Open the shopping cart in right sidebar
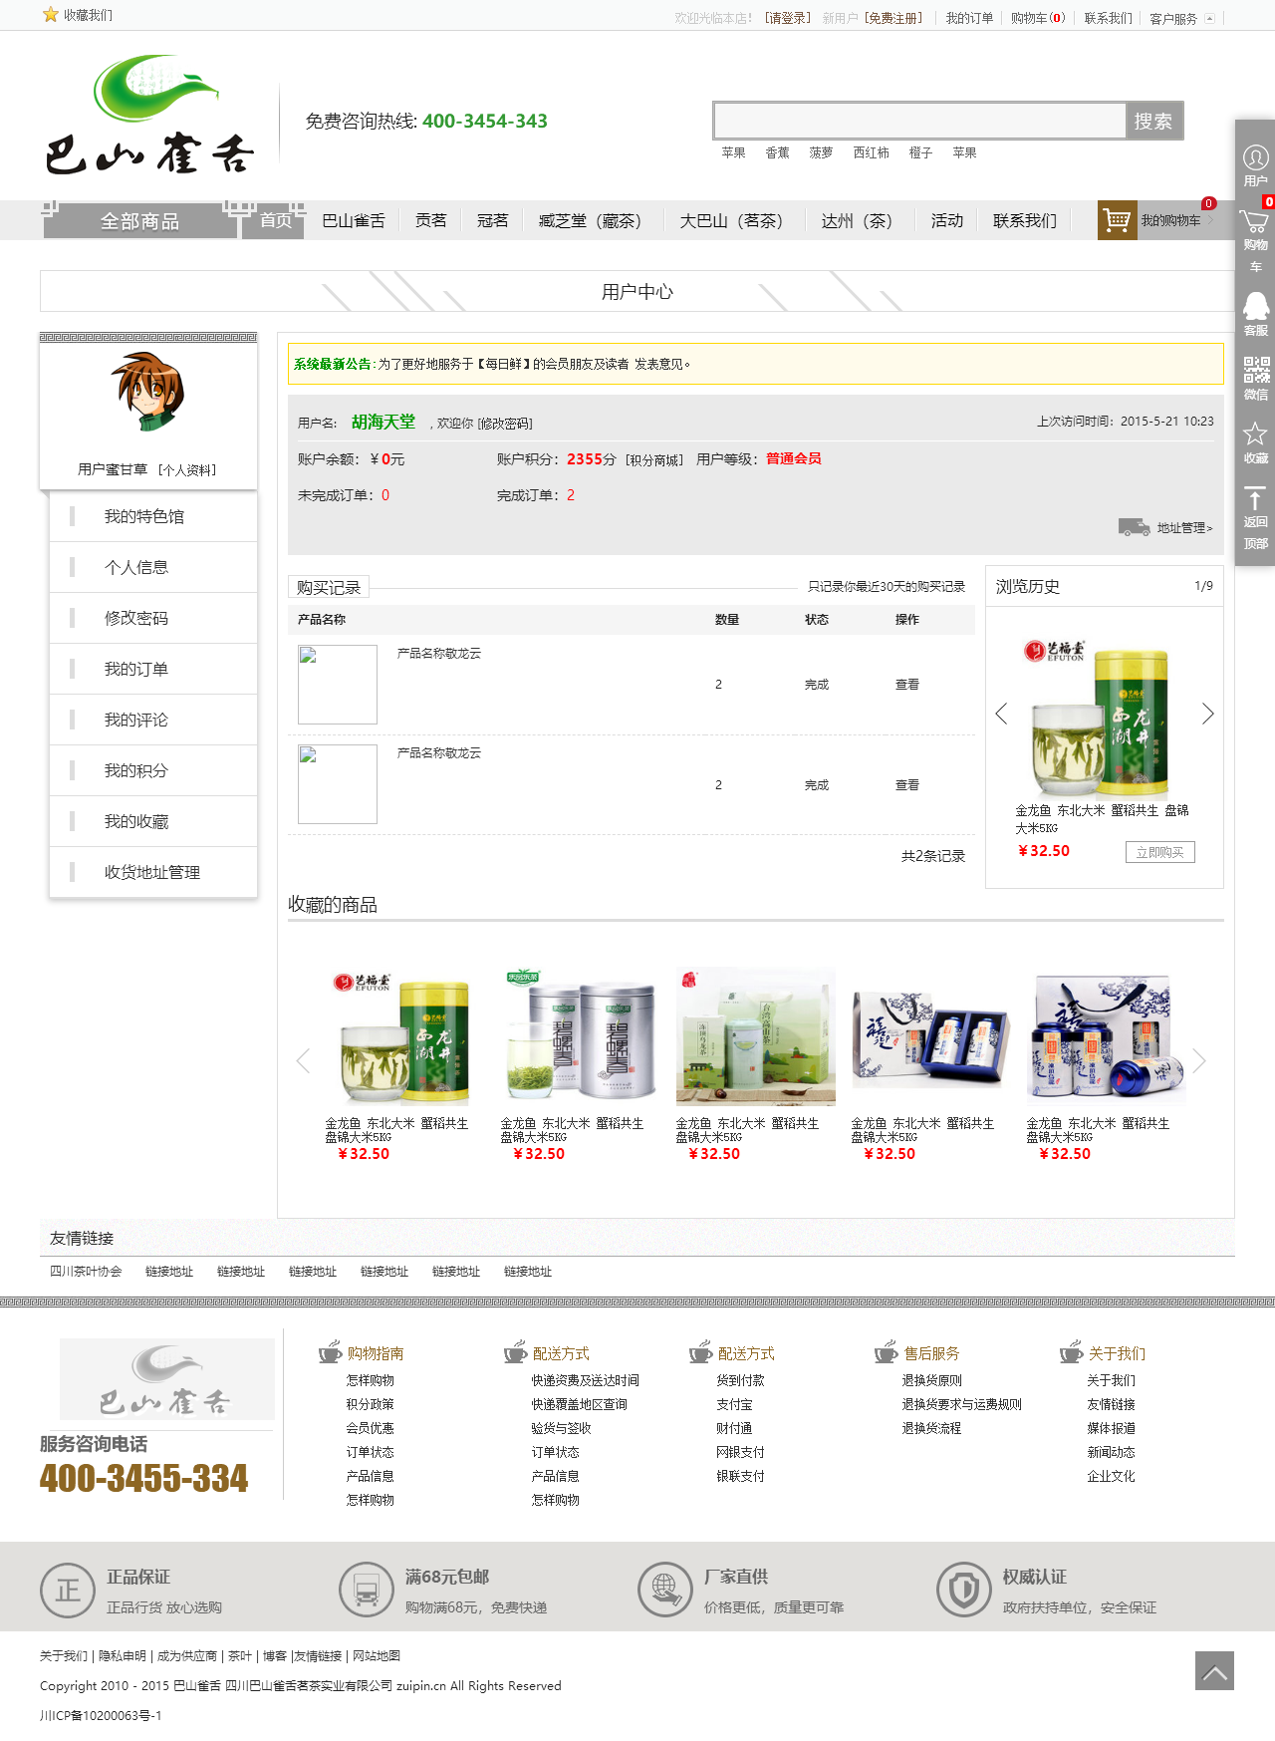This screenshot has width=1275, height=1741. coord(1255,223)
